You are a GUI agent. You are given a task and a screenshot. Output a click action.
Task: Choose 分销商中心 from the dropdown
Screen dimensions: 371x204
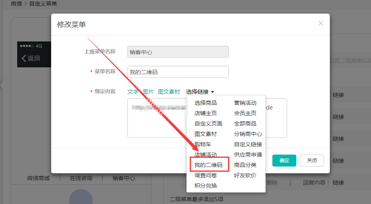coord(248,134)
